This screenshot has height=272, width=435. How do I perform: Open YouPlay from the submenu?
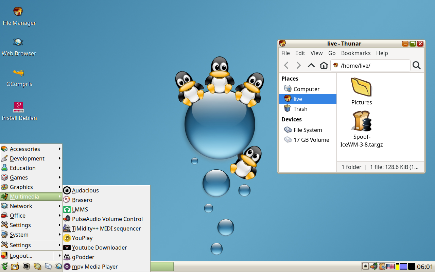[106, 238]
